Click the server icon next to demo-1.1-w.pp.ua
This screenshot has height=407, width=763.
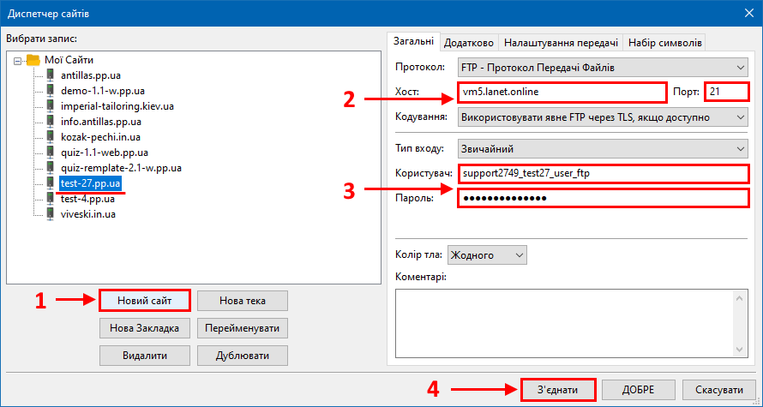point(51,91)
